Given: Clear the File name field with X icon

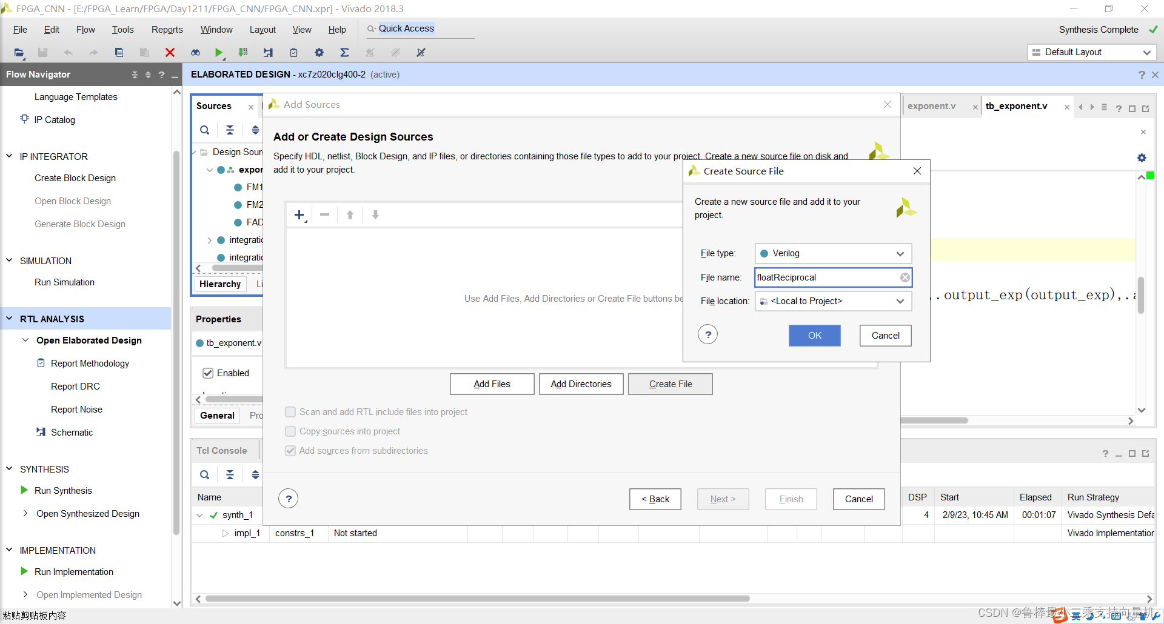Looking at the screenshot, I should [905, 277].
